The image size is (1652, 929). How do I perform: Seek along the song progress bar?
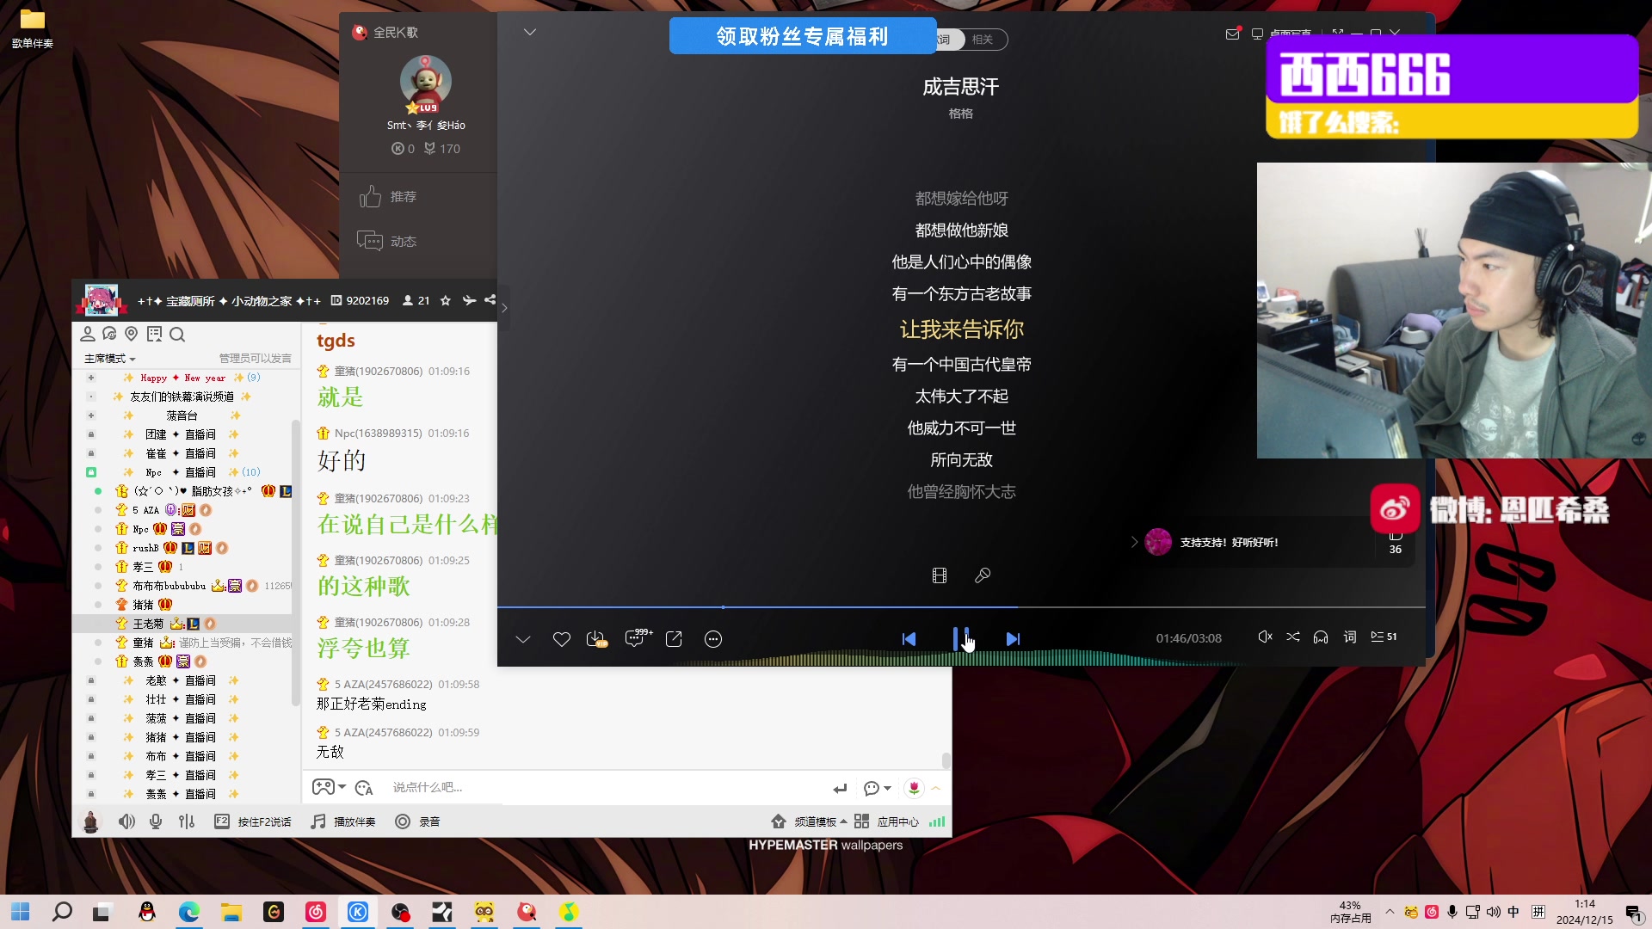point(961,607)
